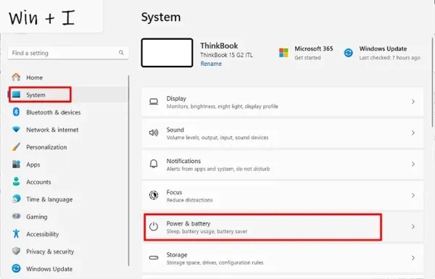This screenshot has width=435, height=279.
Task: Click the Windows Update sidebar icon
Action: click(x=16, y=268)
